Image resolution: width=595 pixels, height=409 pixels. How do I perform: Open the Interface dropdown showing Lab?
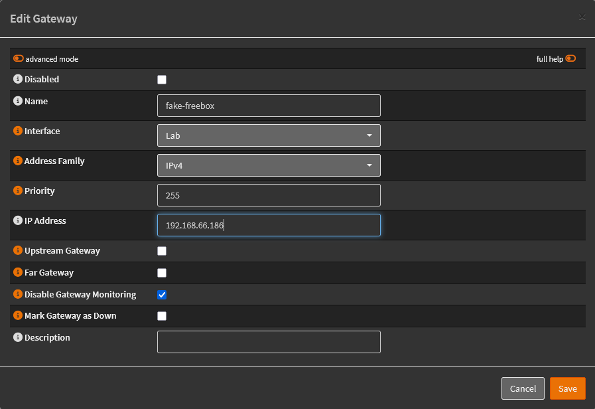click(x=269, y=135)
